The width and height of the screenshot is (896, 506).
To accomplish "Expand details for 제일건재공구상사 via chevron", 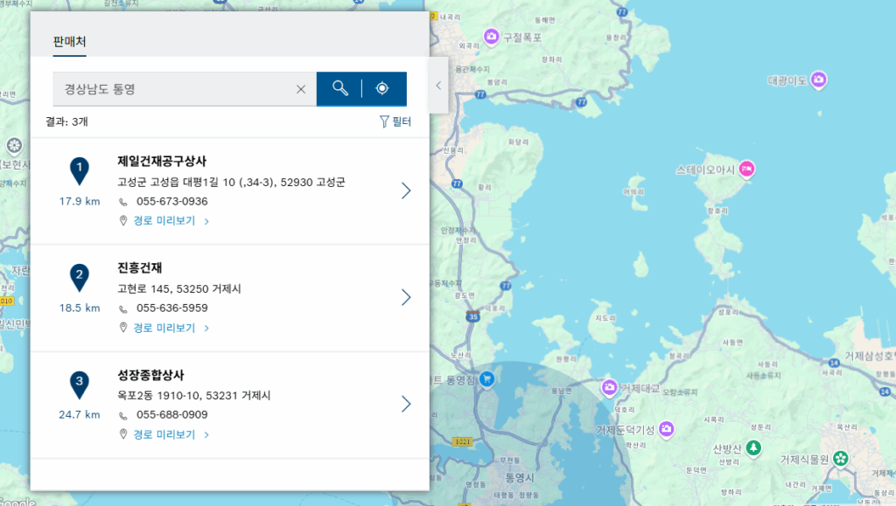I will coord(406,191).
